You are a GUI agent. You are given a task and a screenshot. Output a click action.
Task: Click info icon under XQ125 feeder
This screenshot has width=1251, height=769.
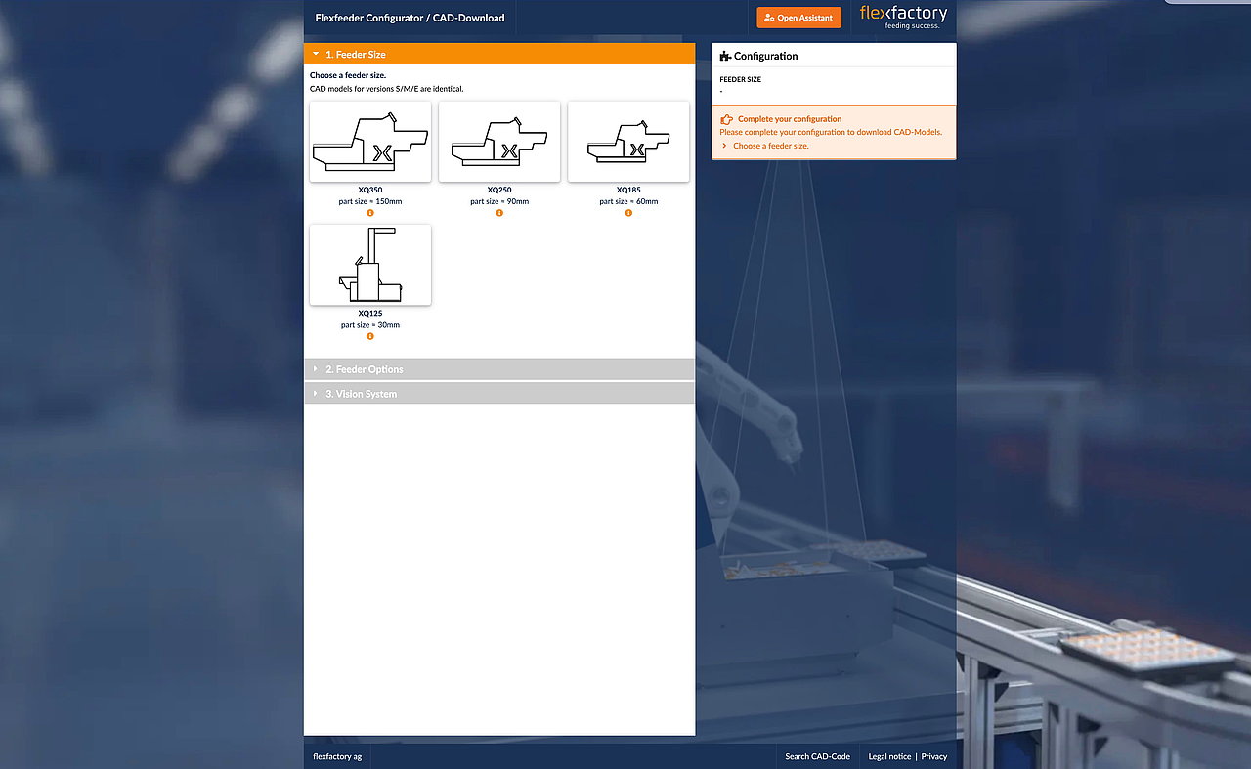370,336
